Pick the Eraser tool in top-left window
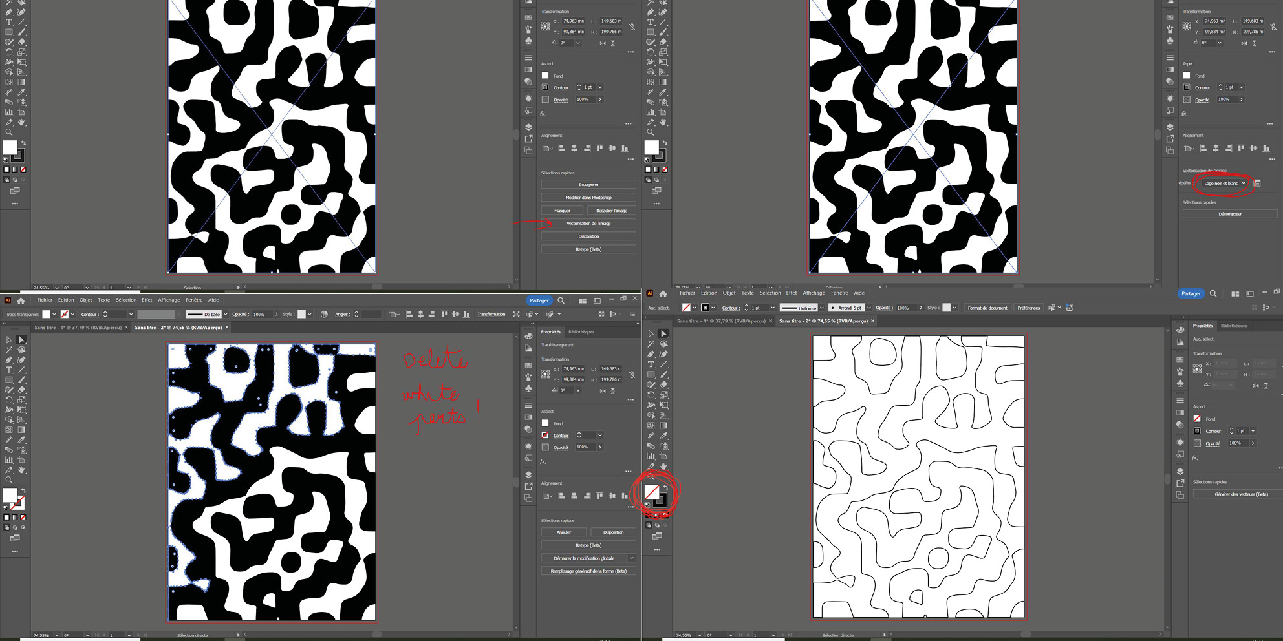 (21, 41)
